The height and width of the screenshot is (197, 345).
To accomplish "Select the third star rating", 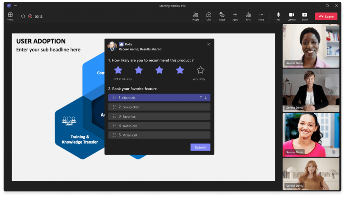I will coord(159,70).
